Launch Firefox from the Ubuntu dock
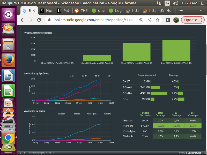 [x=8, y=60]
